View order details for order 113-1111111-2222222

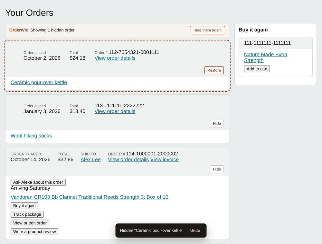115,111
